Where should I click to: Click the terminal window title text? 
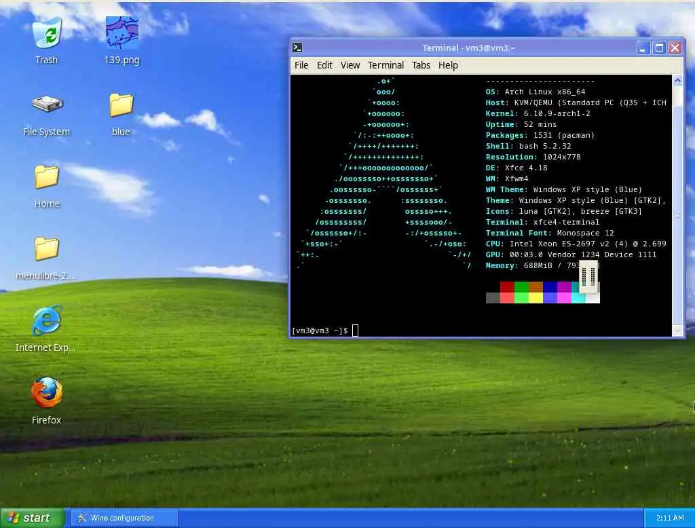click(468, 48)
